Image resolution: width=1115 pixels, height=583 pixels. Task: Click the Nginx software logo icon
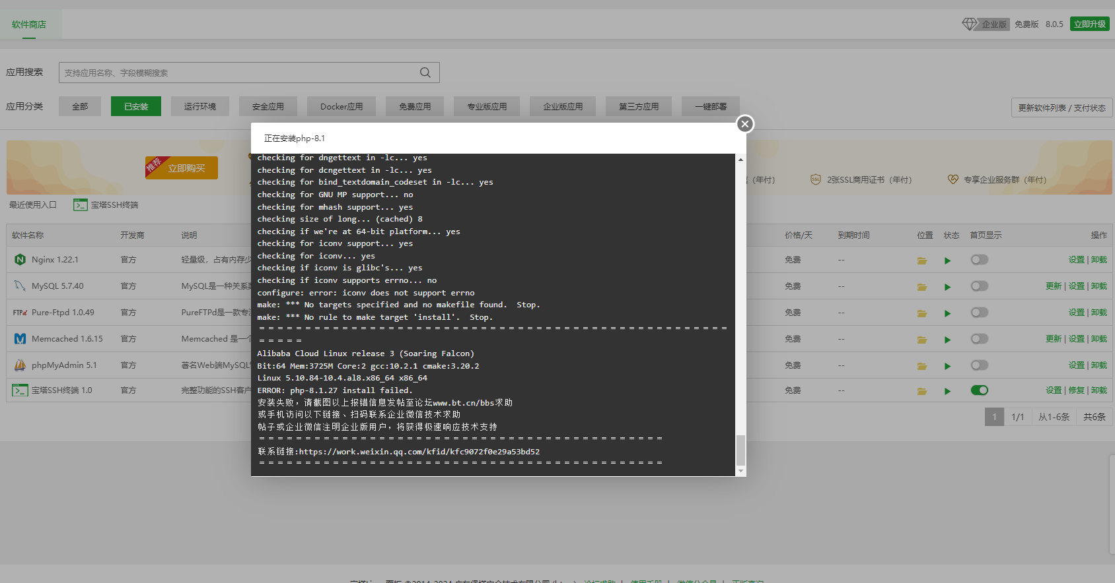click(x=20, y=260)
